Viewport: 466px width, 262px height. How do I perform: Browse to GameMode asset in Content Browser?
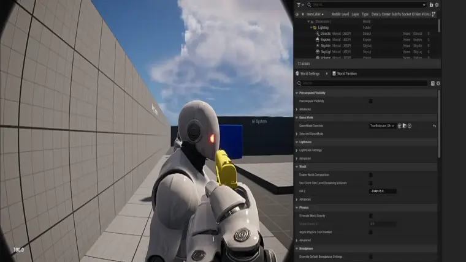point(404,125)
